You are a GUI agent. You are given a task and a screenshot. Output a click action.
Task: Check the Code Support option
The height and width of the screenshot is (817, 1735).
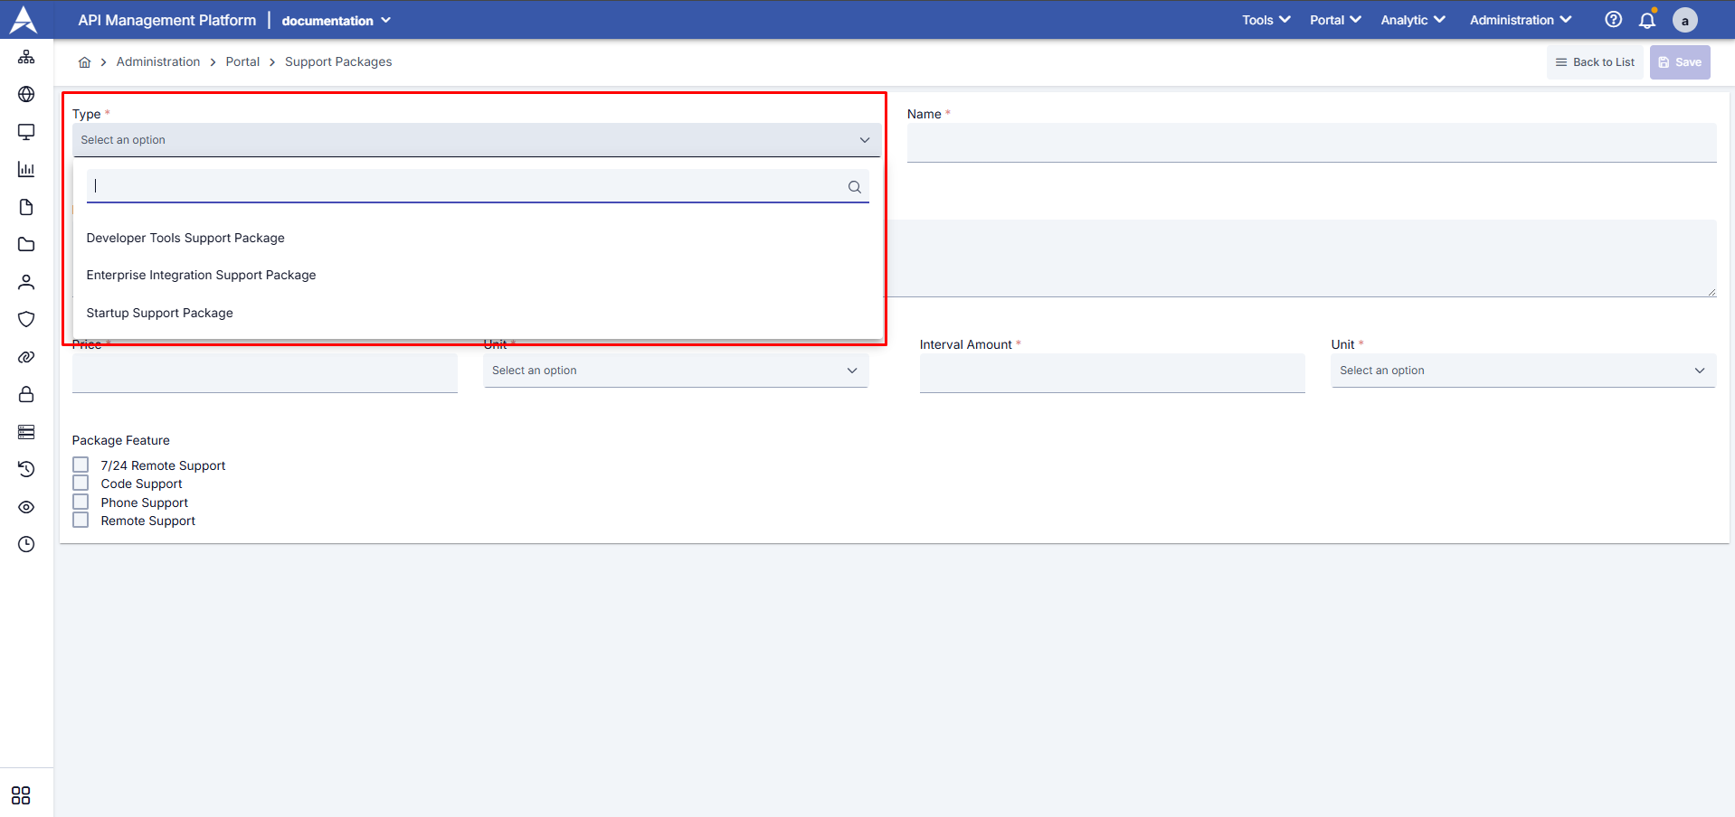pos(81,484)
